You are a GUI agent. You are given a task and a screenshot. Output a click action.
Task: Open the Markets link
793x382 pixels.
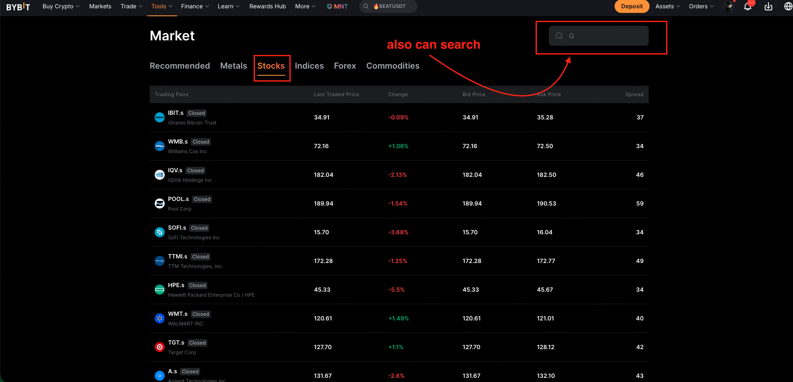click(x=100, y=6)
